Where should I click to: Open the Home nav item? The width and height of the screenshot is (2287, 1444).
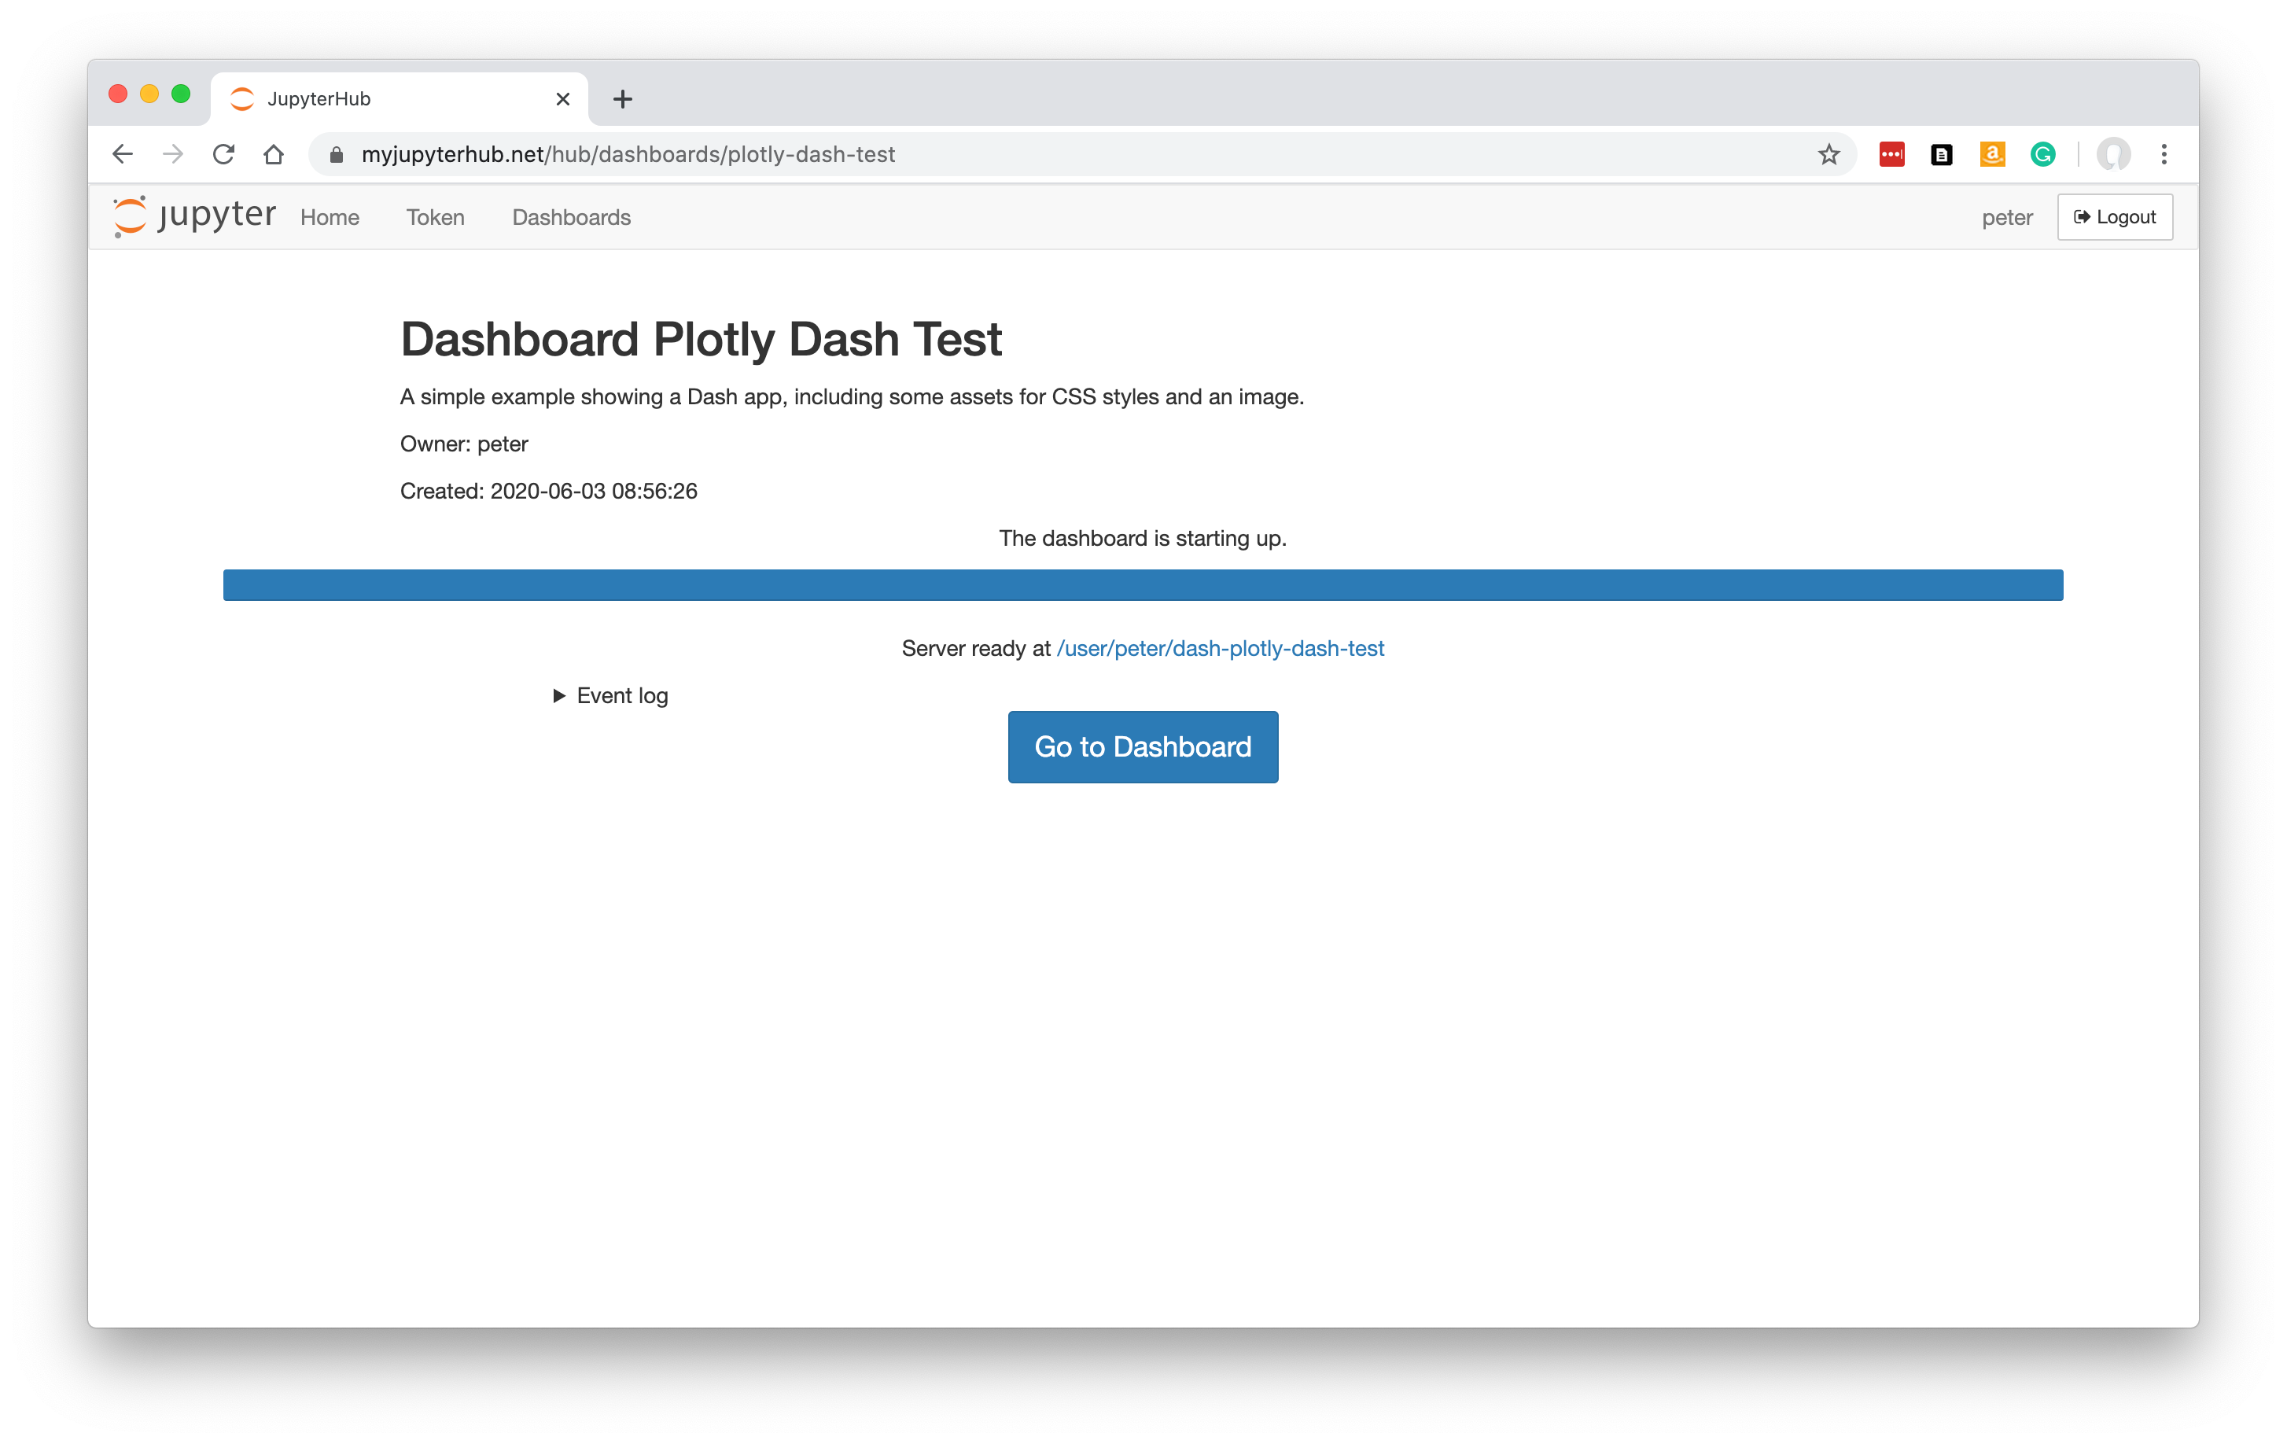coord(330,218)
